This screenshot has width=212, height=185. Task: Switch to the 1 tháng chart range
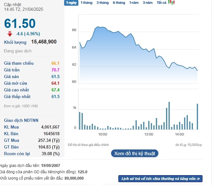pos(86,3)
